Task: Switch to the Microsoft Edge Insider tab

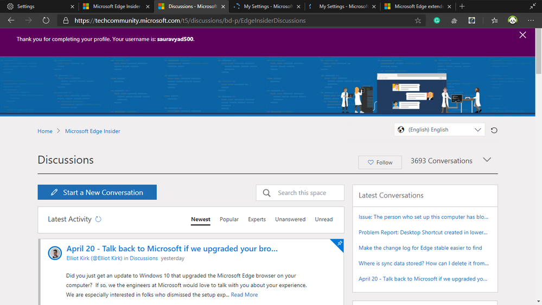Action: click(117, 7)
